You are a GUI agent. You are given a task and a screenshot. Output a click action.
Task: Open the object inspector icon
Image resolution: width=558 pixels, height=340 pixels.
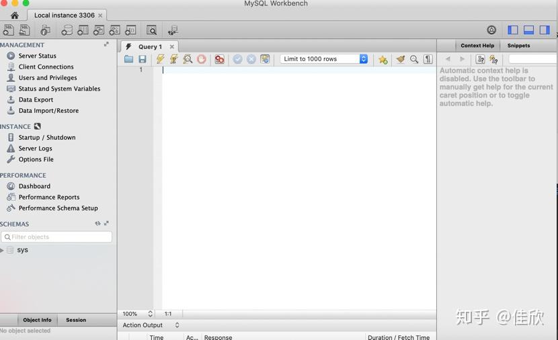tap(45, 30)
